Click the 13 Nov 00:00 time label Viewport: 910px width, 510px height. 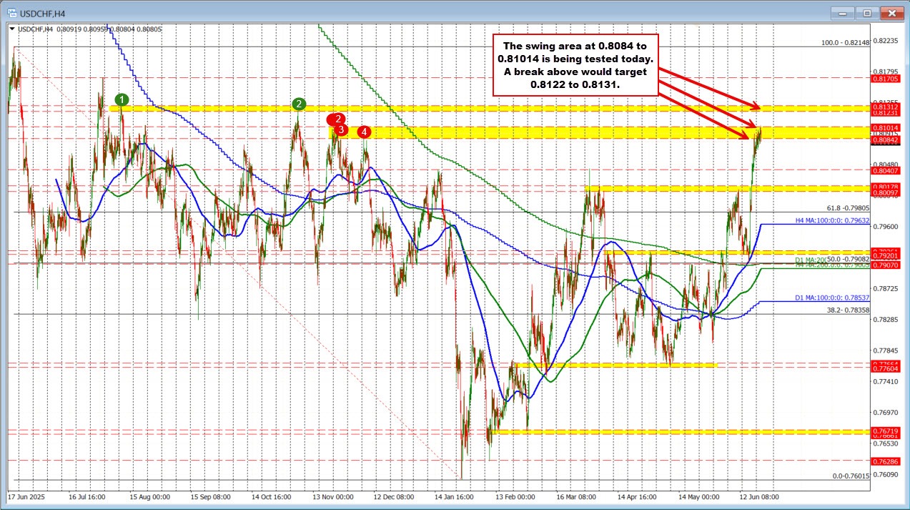point(333,496)
